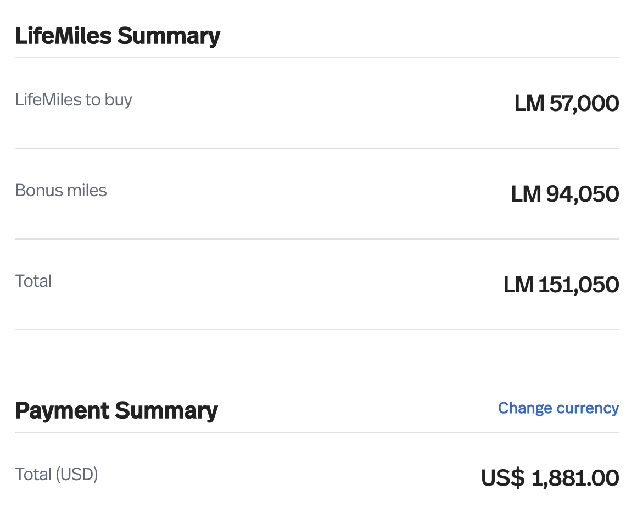Screen dimensions: 626x512
Task: Select the LifeMiles Summary heading
Action: 118,36
